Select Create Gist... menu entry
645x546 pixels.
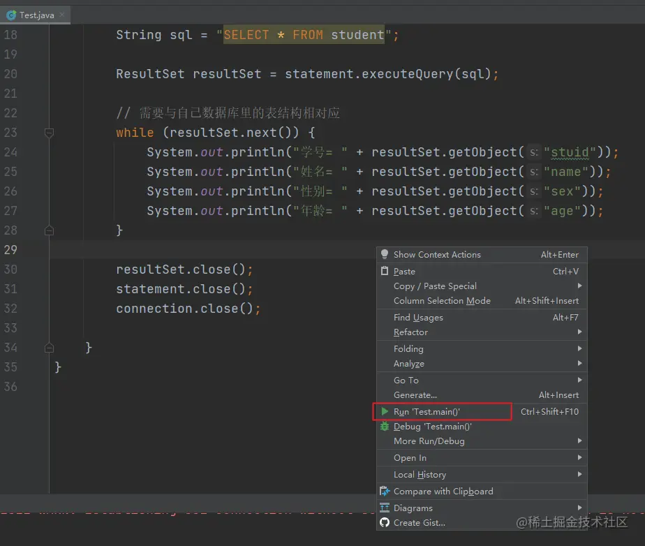(x=482, y=522)
